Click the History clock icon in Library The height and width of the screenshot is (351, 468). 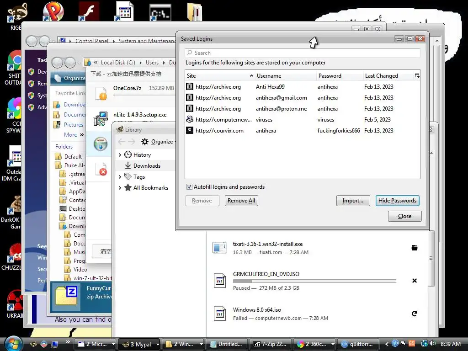pos(128,154)
